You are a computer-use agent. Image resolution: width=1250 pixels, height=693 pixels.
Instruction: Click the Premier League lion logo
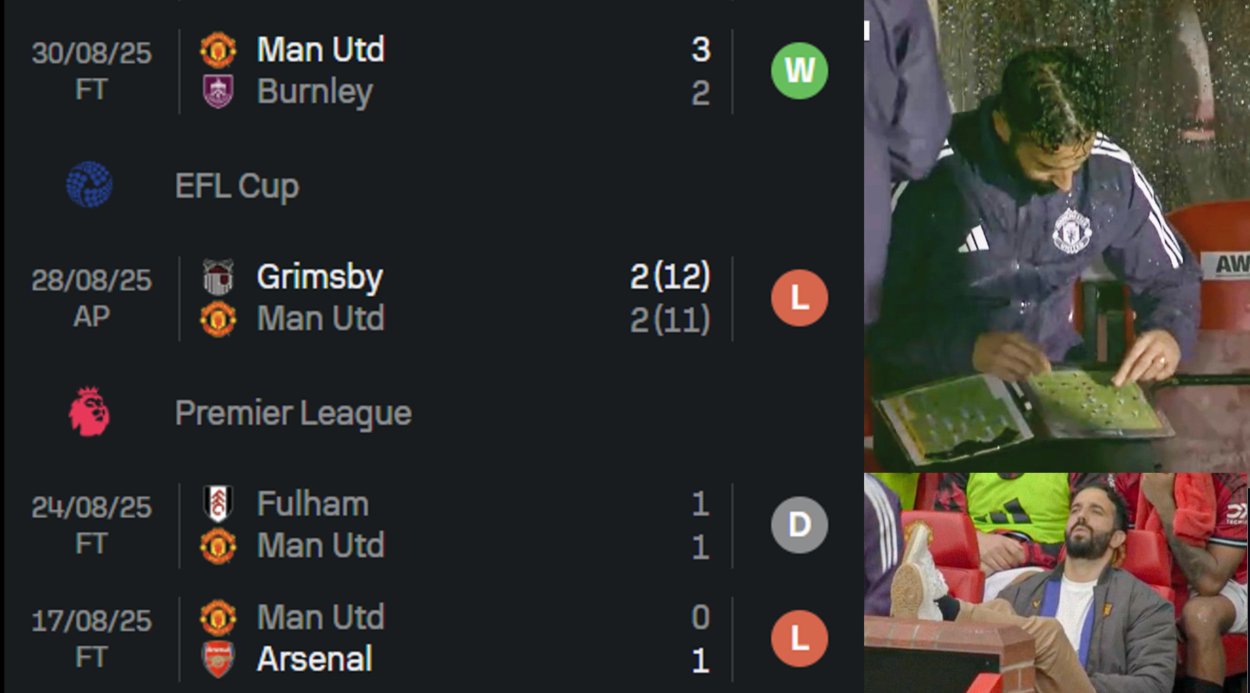coord(89,412)
